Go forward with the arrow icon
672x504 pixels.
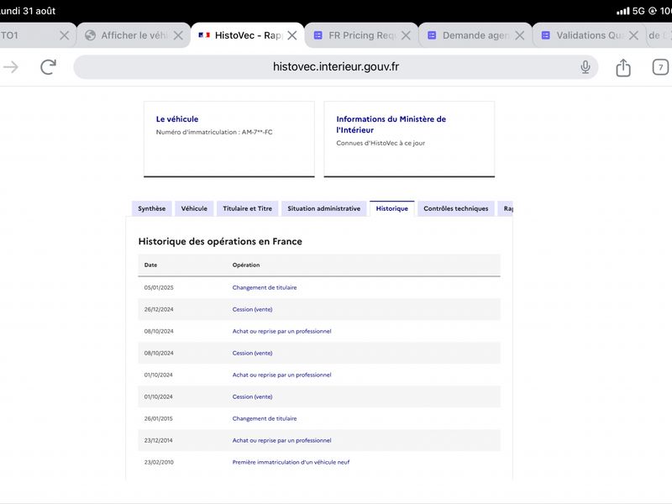(x=11, y=67)
